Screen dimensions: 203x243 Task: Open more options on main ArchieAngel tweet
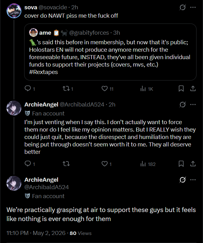[x=193, y=180]
